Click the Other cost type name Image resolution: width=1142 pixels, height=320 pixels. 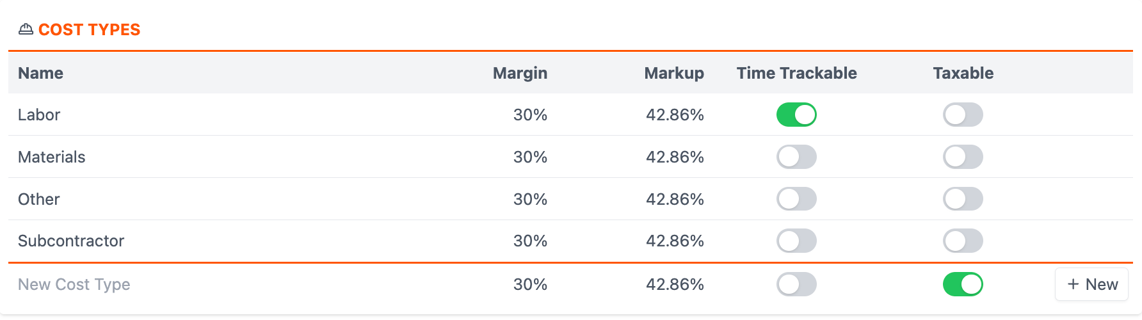point(38,199)
